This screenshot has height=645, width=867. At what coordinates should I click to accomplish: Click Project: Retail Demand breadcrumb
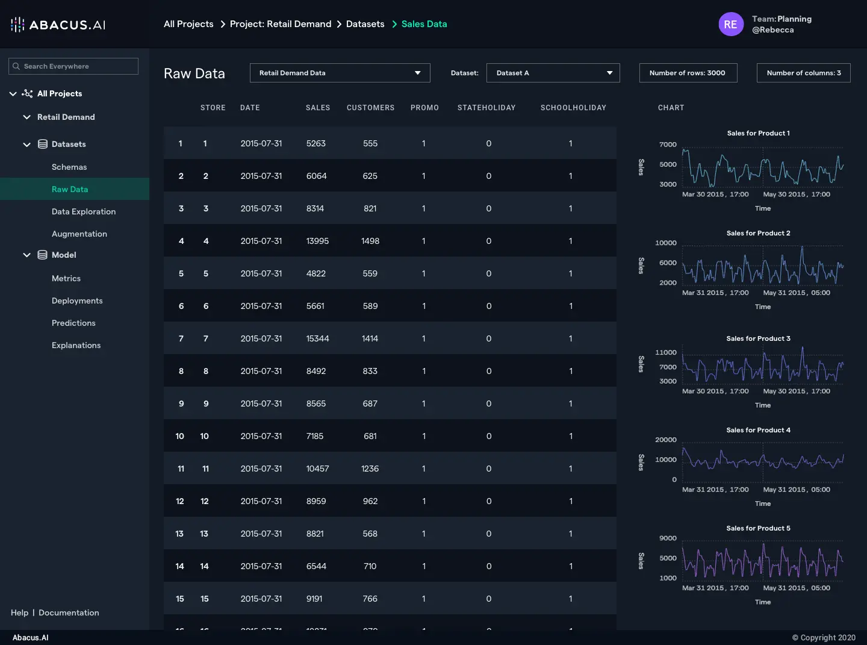click(x=281, y=24)
